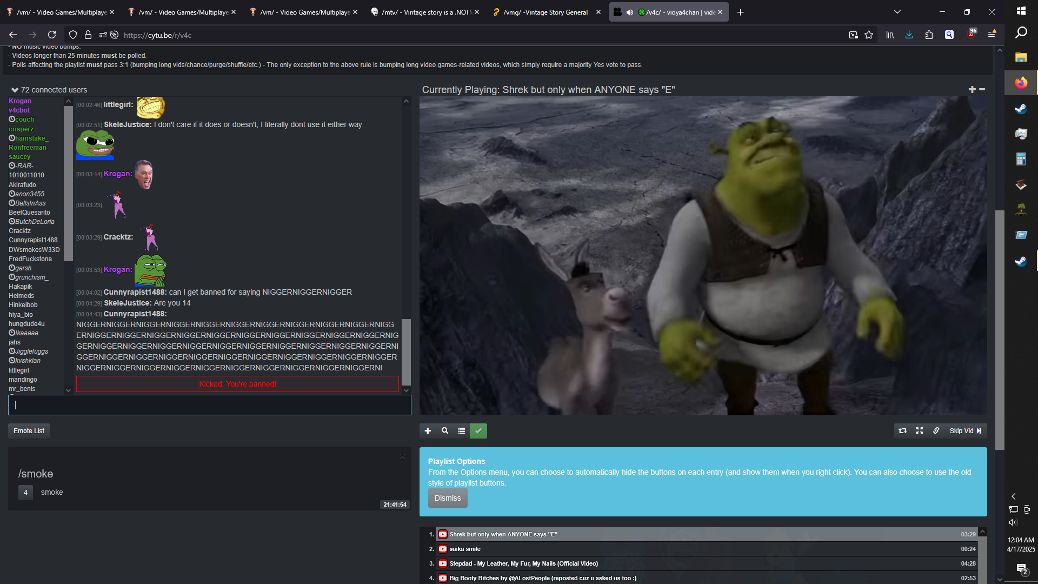Open the autoplay blocked permission icon
The image size is (1038, 584).
(x=115, y=35)
